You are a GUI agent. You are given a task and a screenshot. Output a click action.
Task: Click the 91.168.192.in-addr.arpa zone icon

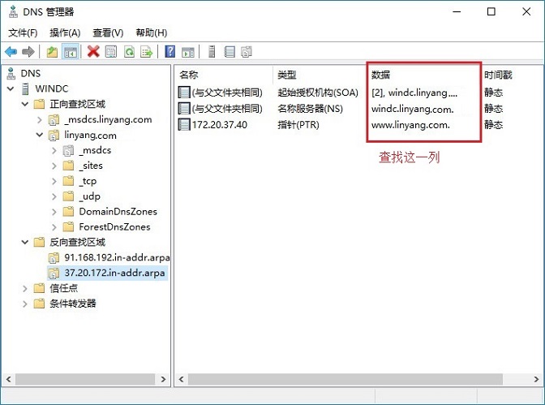coord(54,258)
